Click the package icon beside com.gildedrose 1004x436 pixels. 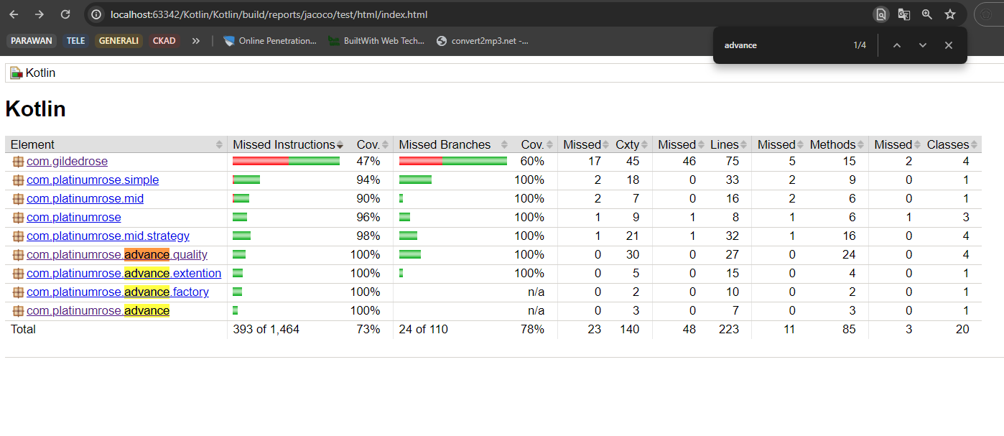click(x=18, y=162)
